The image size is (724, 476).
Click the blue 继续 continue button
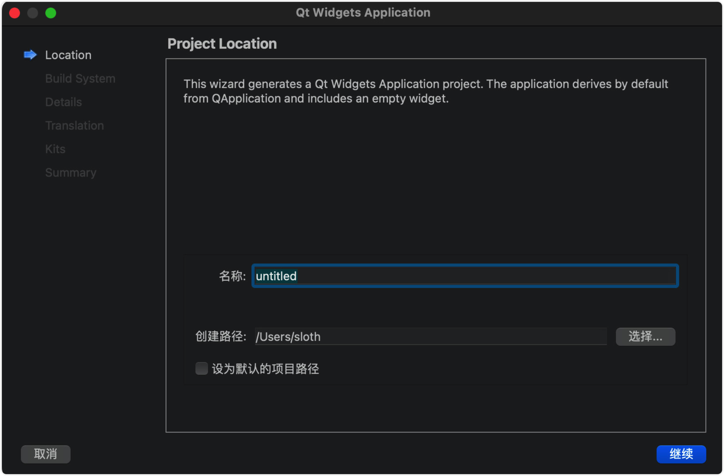click(x=681, y=454)
